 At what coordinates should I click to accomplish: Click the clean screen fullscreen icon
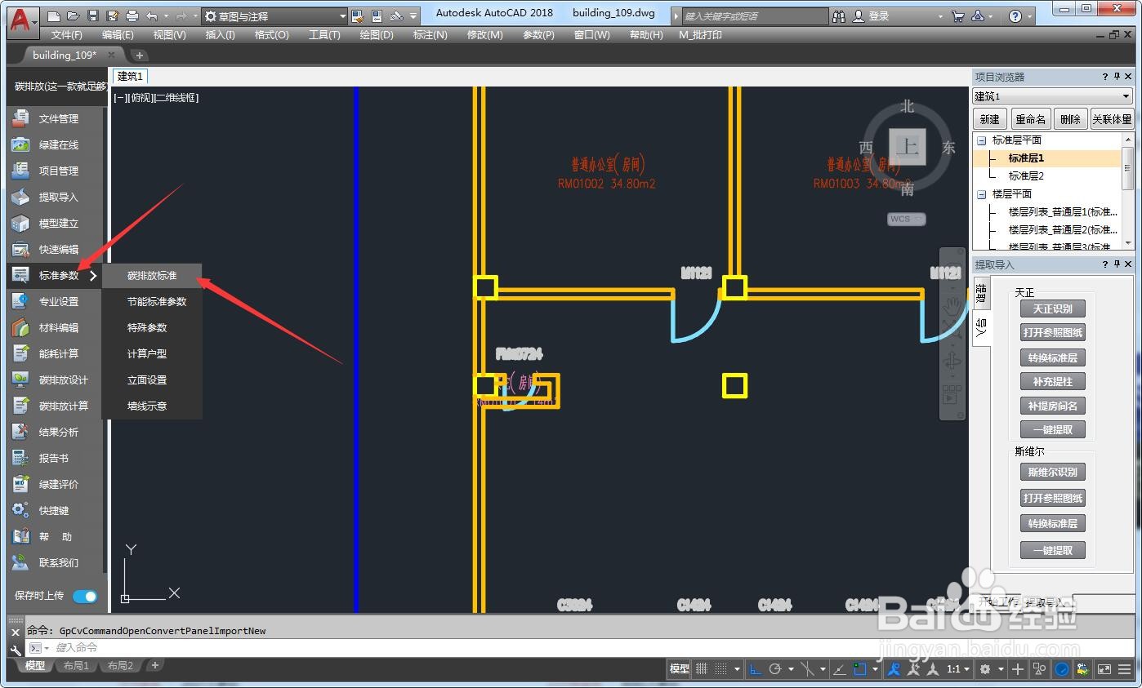coord(1104,668)
